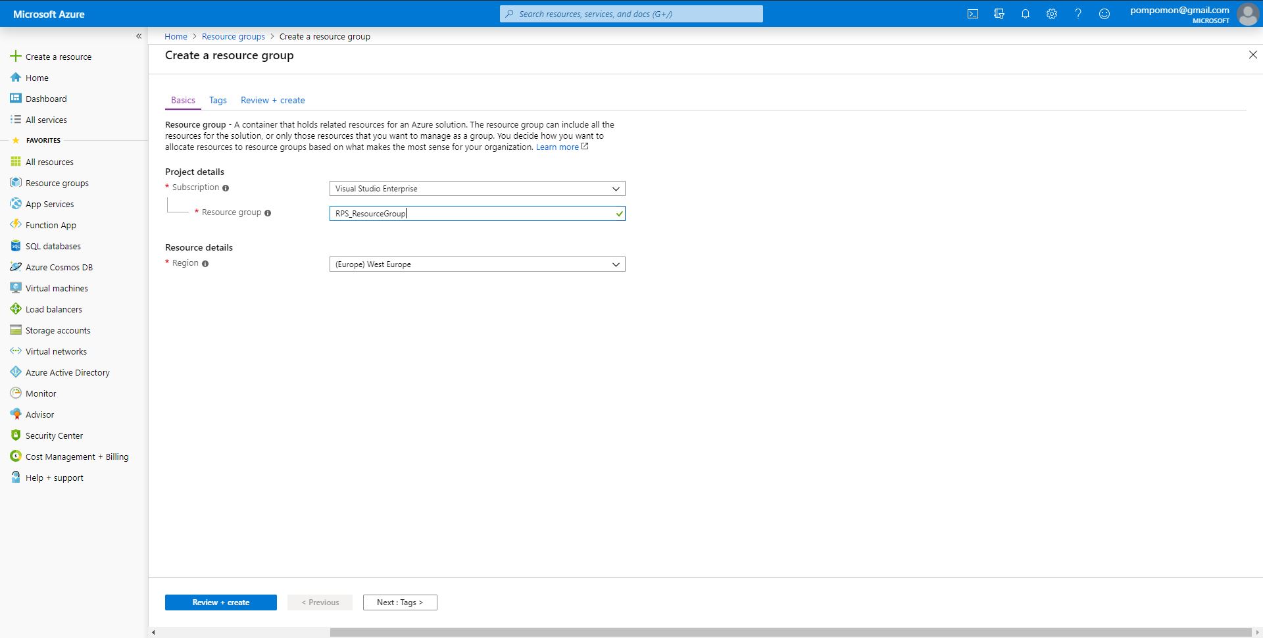This screenshot has width=1263, height=638.
Task: Click pompomon@gmail.com account text
Action: [x=1179, y=10]
